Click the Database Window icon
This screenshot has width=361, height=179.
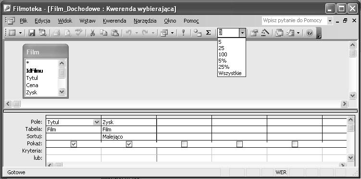(x=279, y=33)
